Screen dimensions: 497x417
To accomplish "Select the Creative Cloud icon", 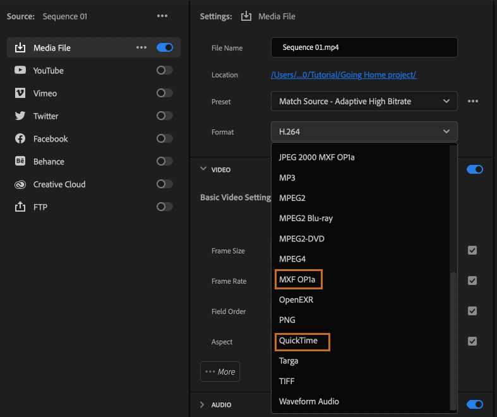I will tap(20, 184).
